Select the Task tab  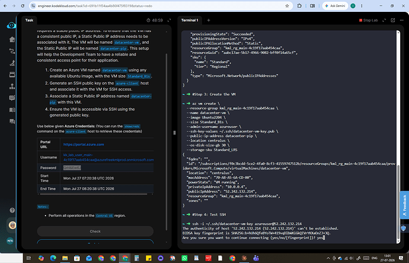29,20
